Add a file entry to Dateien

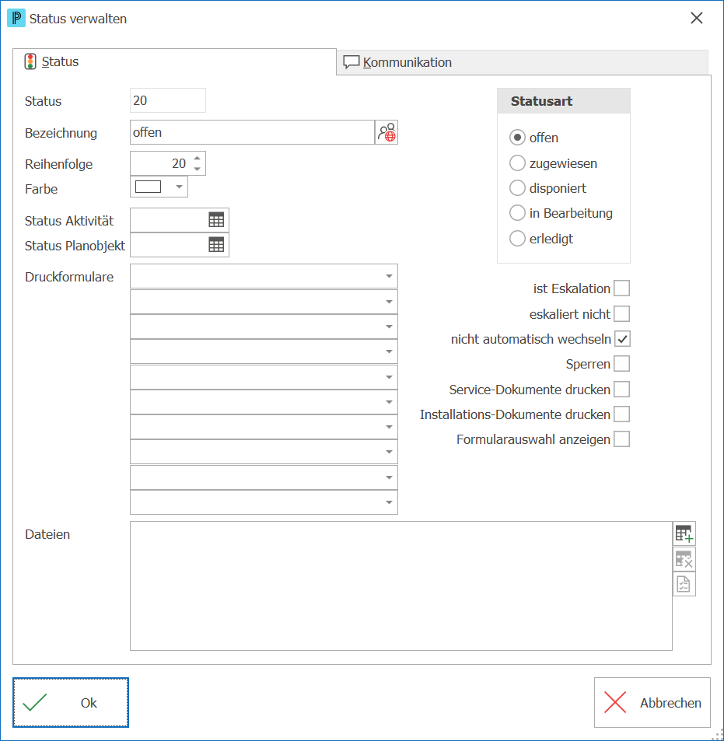684,533
